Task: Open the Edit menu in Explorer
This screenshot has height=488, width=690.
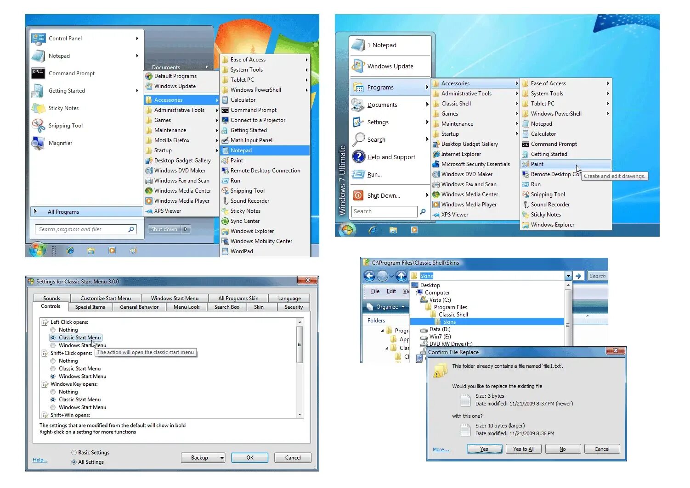Action: point(391,291)
